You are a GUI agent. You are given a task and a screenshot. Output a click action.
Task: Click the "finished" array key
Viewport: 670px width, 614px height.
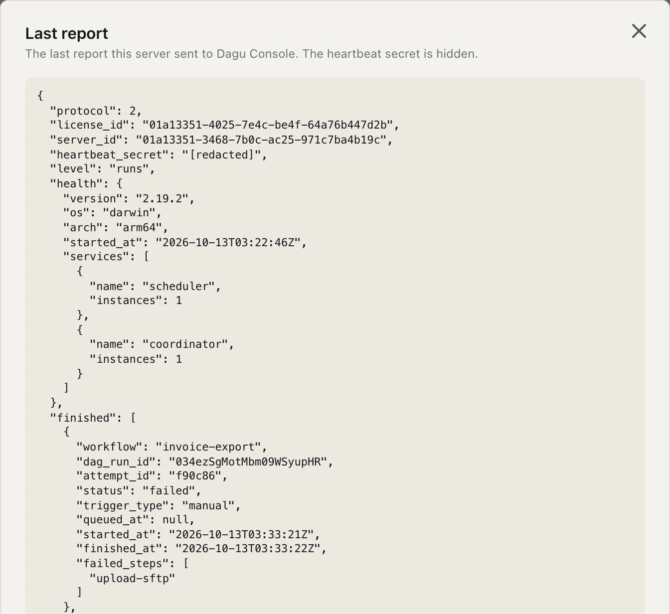click(83, 418)
